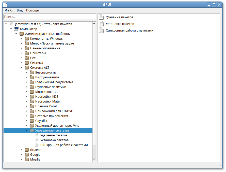This screenshot has height=172, width=226.
Task: Click the Компьютер computer icon in tree
Action: 17,29
